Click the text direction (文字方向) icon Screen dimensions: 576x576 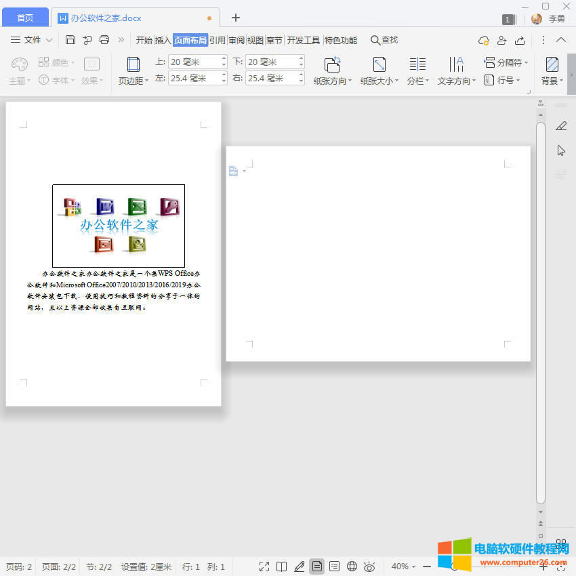point(456,65)
